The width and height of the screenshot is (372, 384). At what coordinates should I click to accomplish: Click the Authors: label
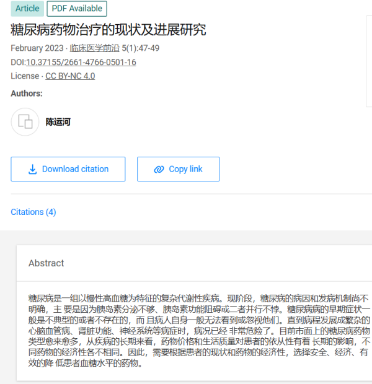pos(27,94)
